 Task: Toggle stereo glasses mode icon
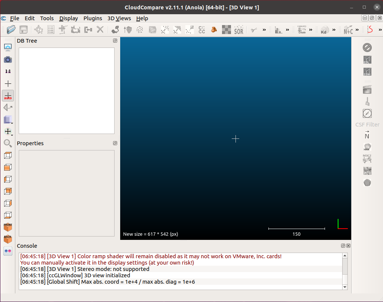point(8,251)
